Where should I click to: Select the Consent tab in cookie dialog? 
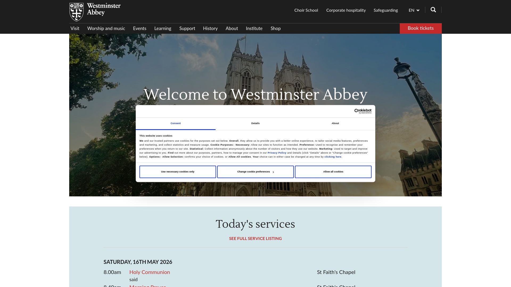176,124
